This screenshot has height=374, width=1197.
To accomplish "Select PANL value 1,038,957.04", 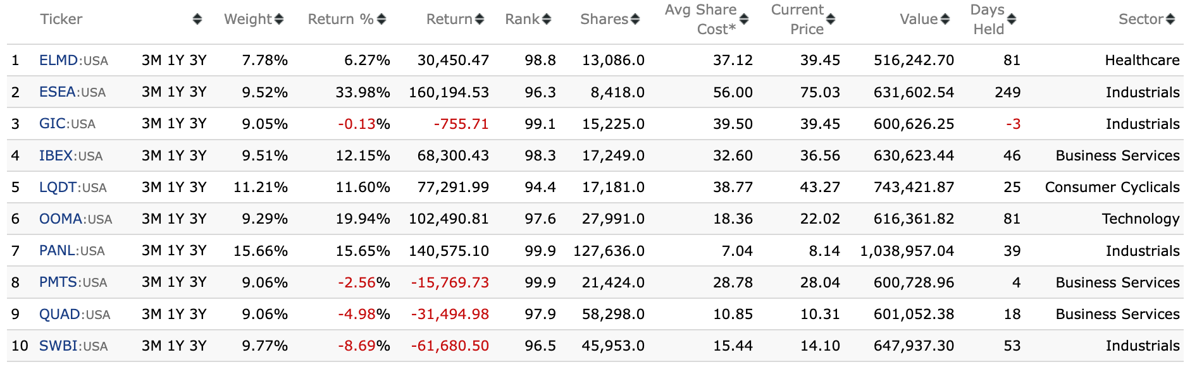I will click(x=907, y=251).
